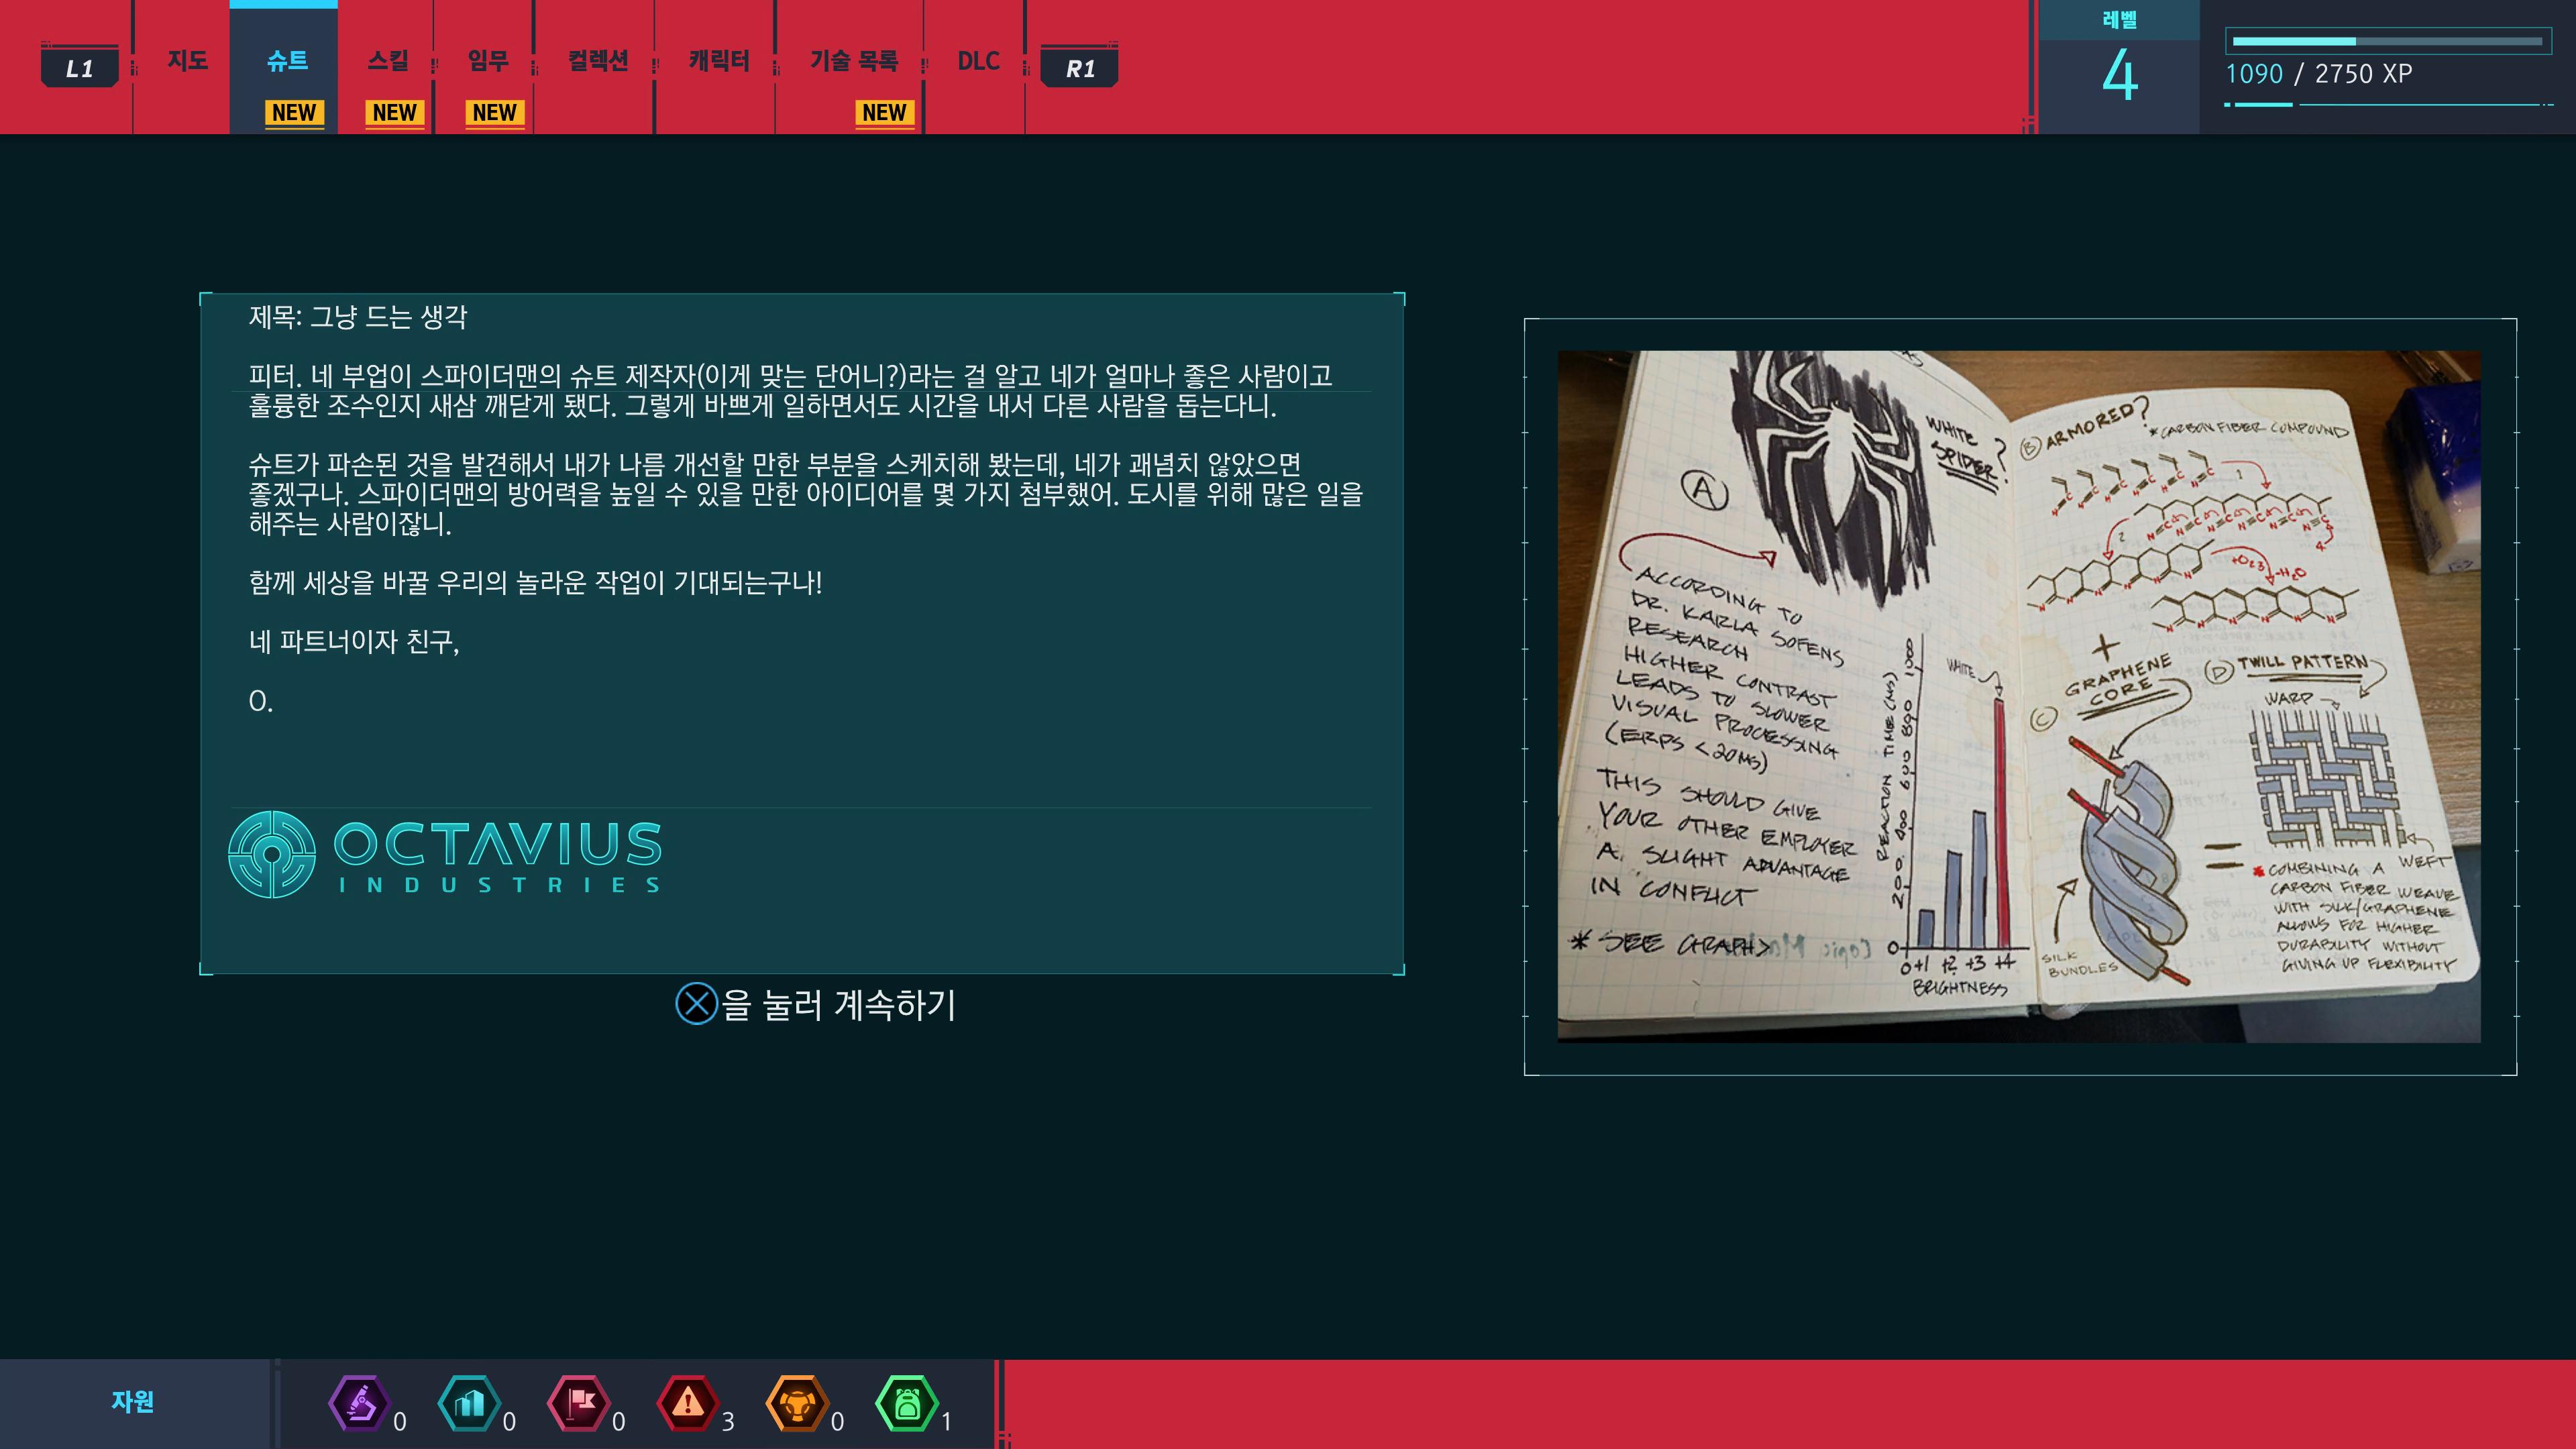Click the L1 previous-tab button
The image size is (2576, 1449).
[79, 67]
